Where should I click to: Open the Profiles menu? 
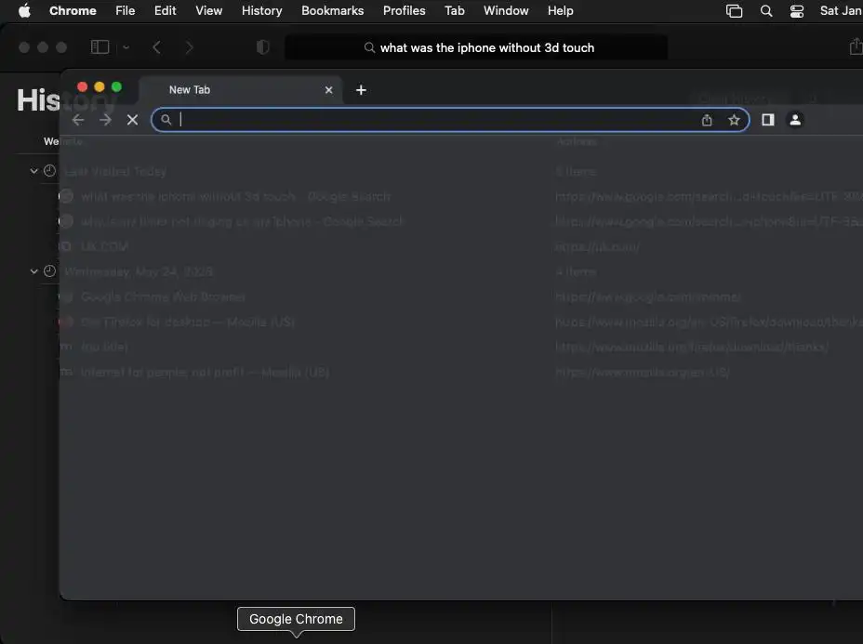click(404, 11)
